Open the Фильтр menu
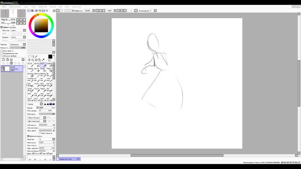The image size is (301, 169). click(x=53, y=7)
